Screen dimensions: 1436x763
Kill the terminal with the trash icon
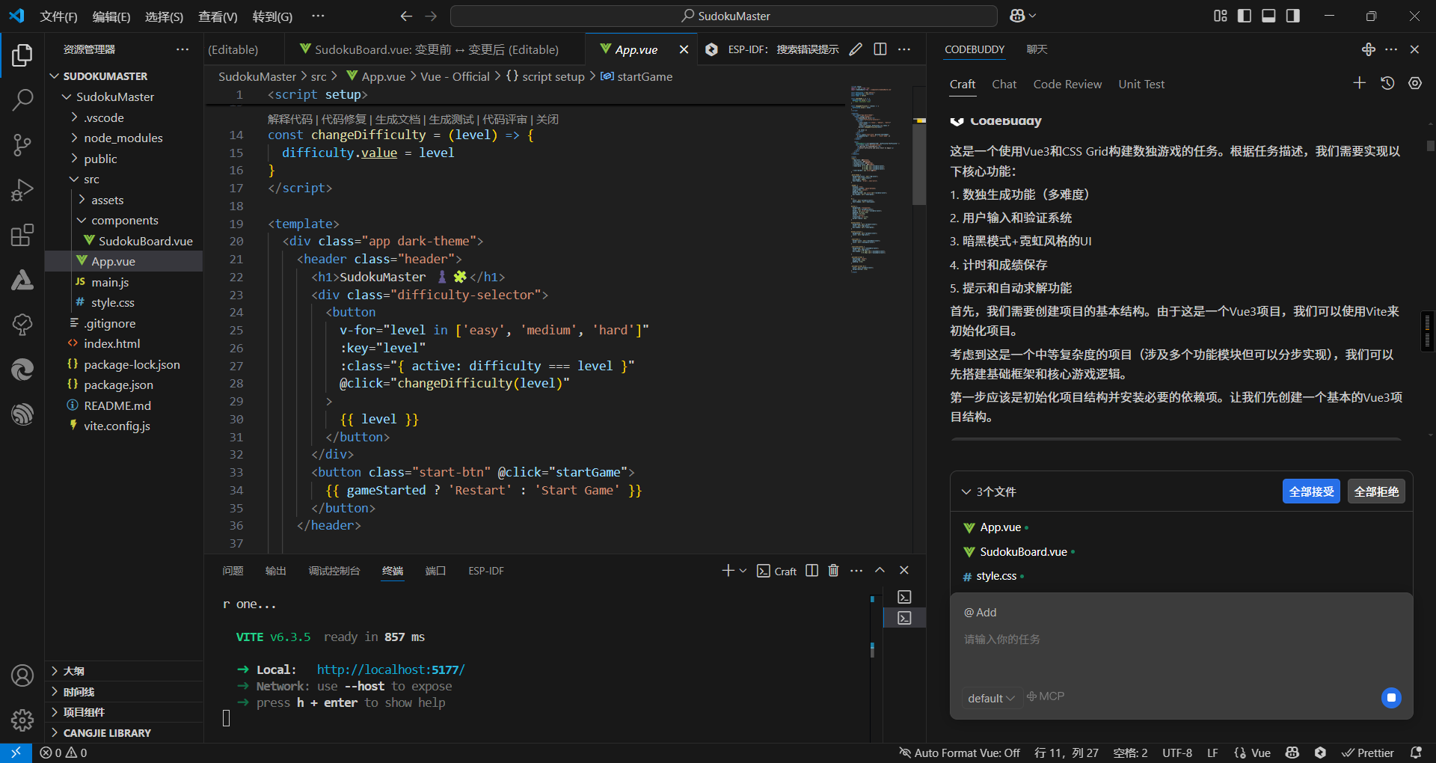coord(833,571)
